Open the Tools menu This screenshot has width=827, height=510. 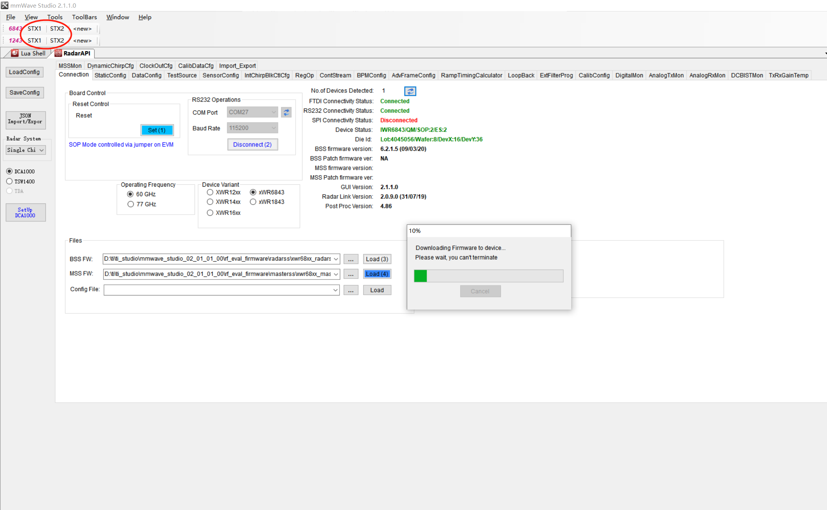coord(55,17)
